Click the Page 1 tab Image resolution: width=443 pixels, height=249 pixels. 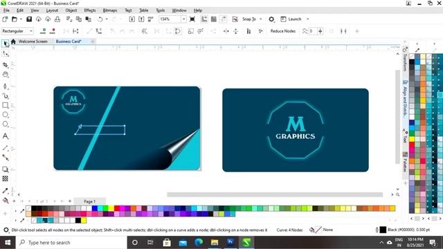click(x=89, y=201)
